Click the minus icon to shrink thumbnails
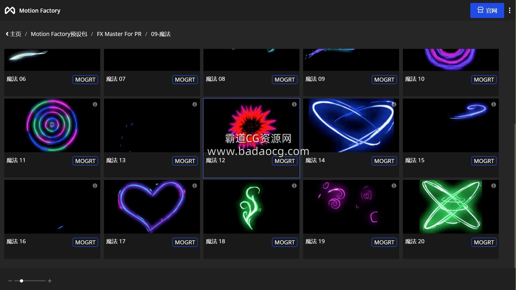516x290 pixels. pos(10,281)
